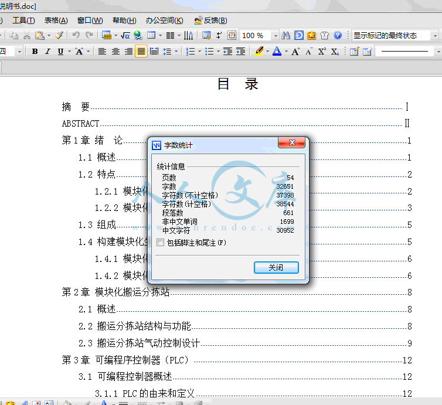The width and height of the screenshot is (442, 405).
Task: Toggle justified alignment (highlighted button)
Action: (x=141, y=52)
